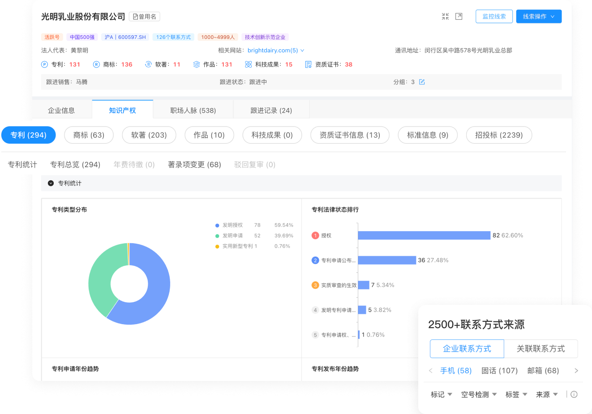Click the 技术创新示范企业 tag

point(265,37)
